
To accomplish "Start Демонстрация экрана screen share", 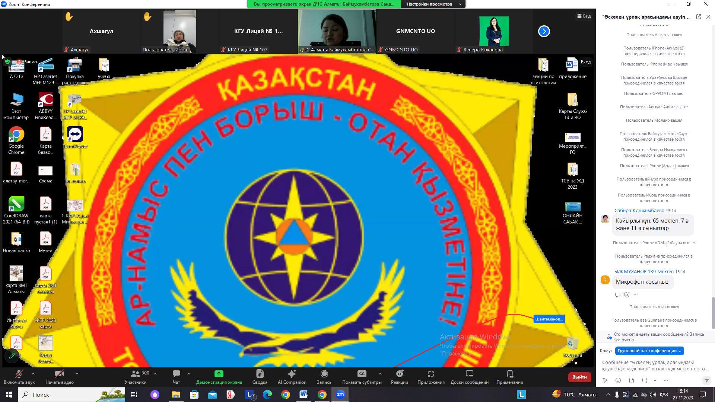I will [x=219, y=377].
